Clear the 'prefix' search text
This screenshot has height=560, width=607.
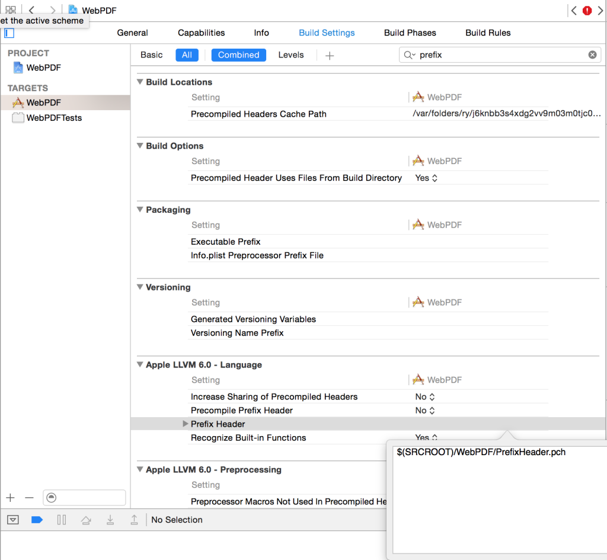tap(592, 55)
